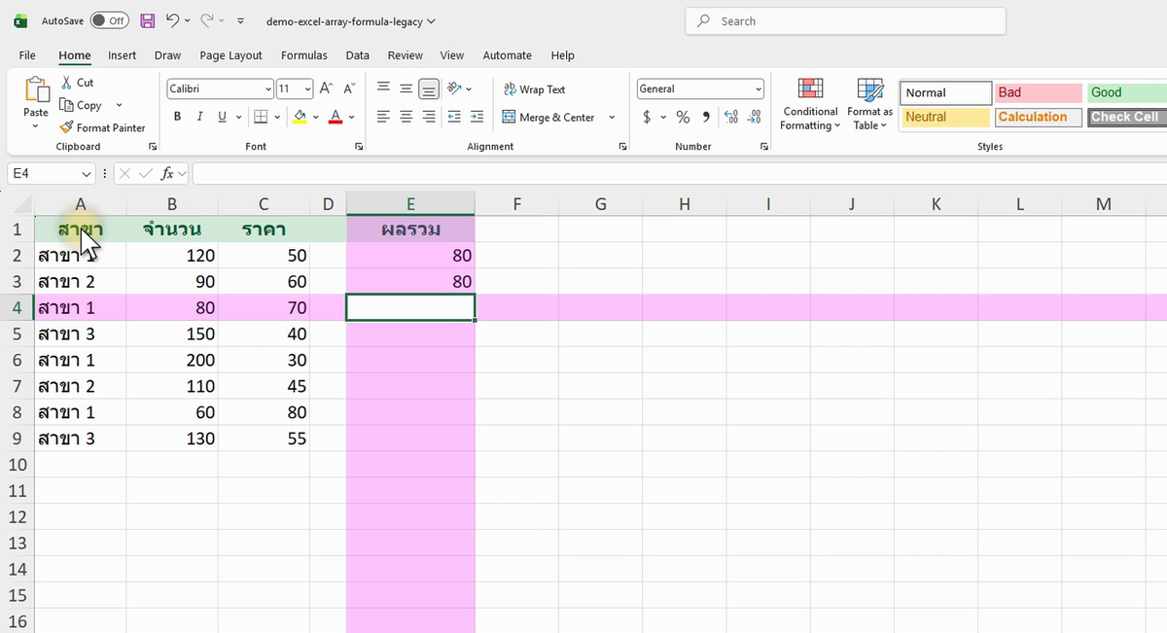The height and width of the screenshot is (633, 1167).
Task: Click the Redo arrow icon
Action: tap(207, 20)
